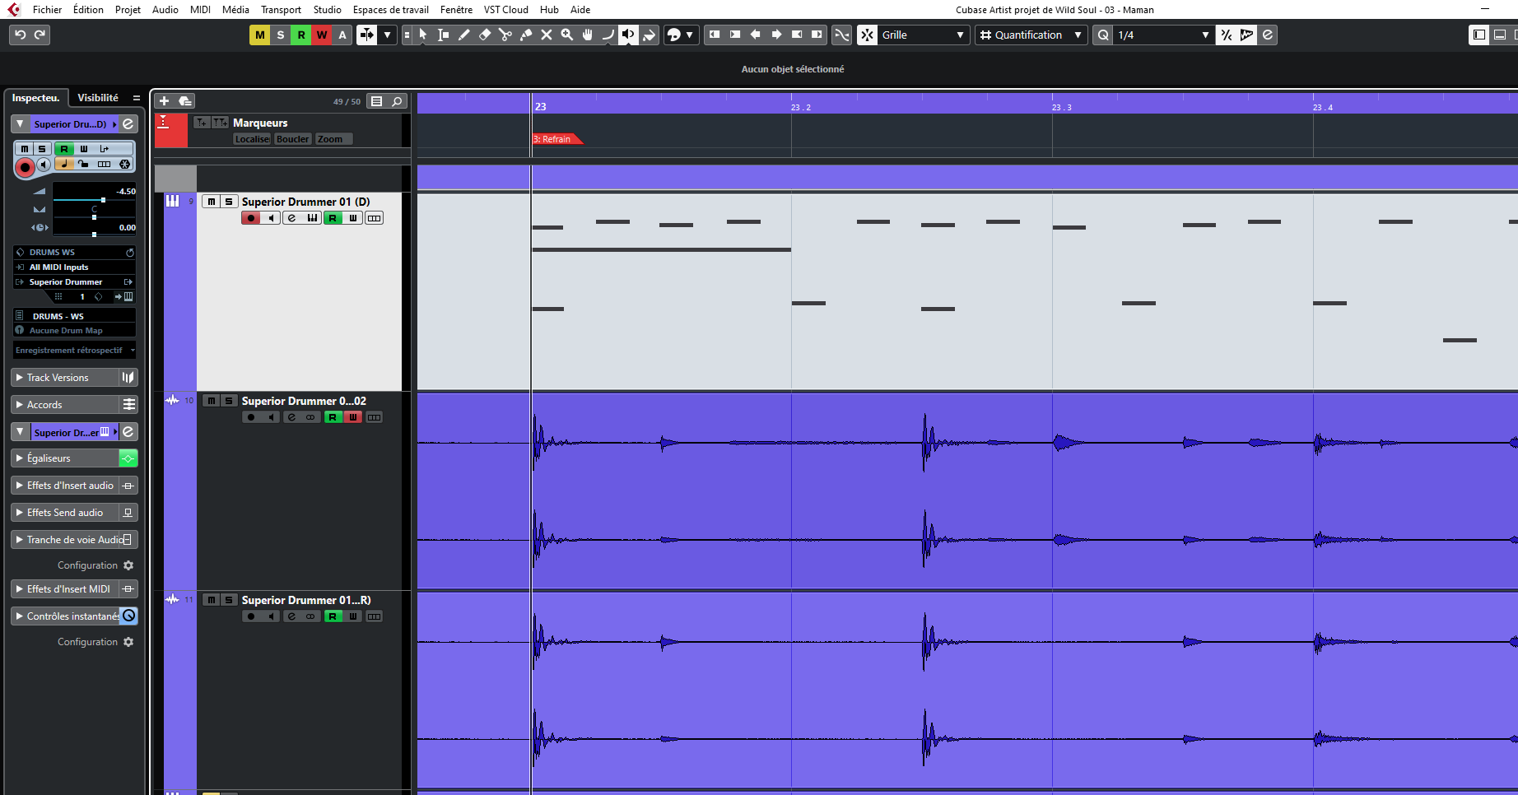Toggle global Solo S button in toolbar

[281, 35]
